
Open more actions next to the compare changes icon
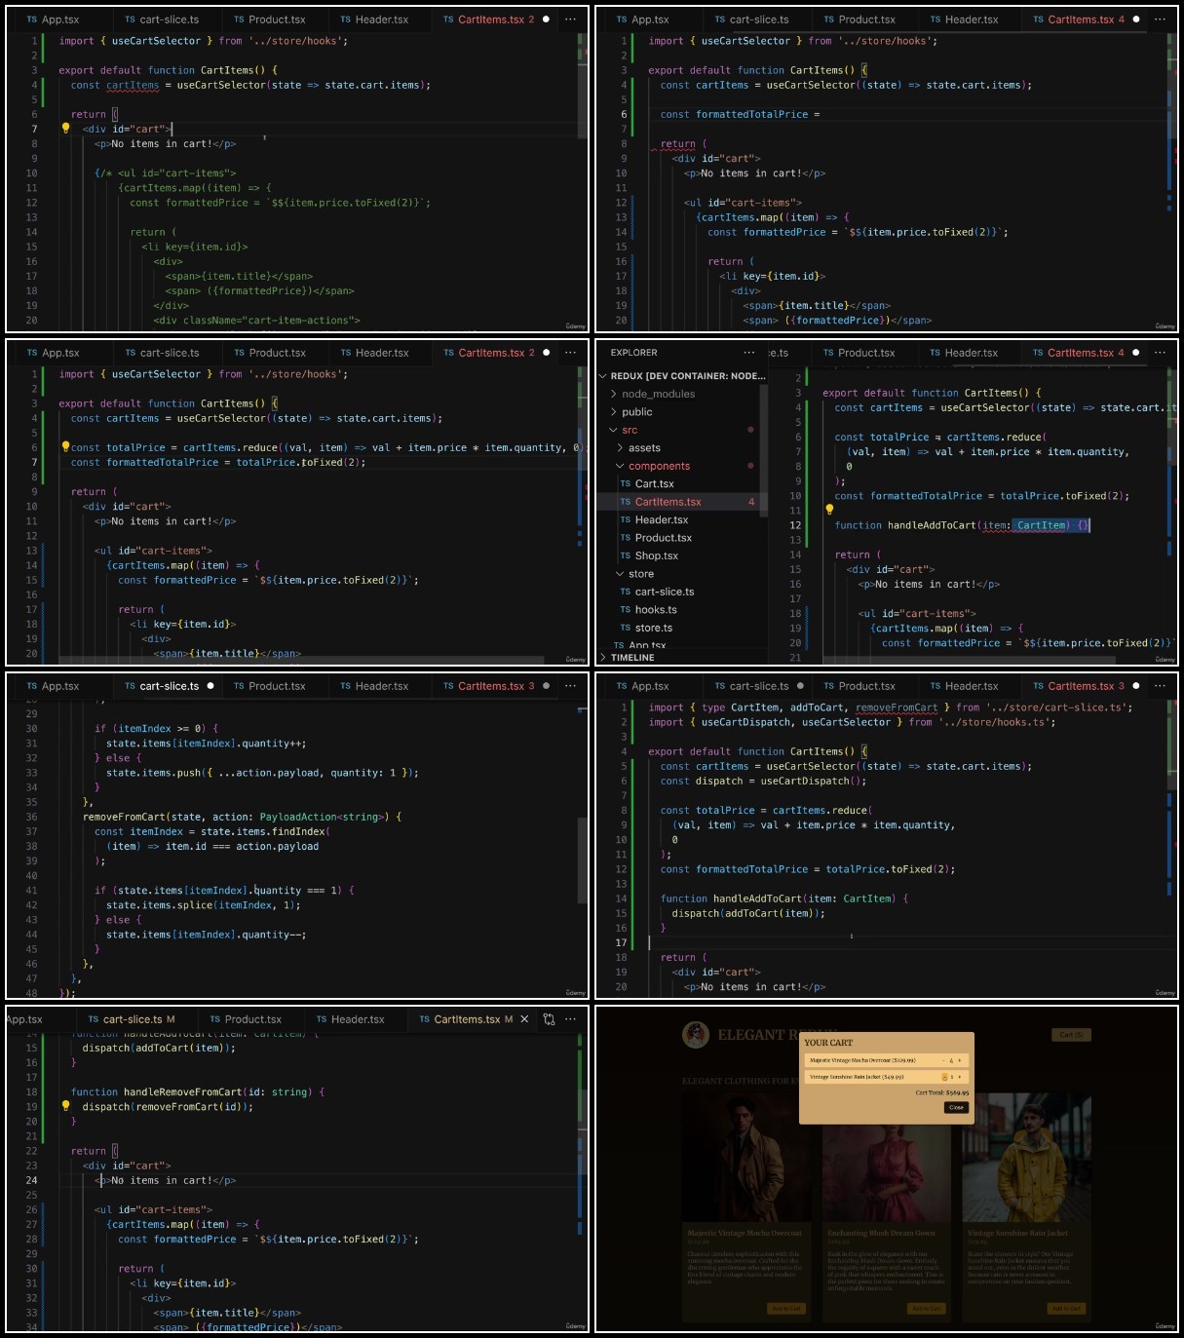(x=570, y=1019)
